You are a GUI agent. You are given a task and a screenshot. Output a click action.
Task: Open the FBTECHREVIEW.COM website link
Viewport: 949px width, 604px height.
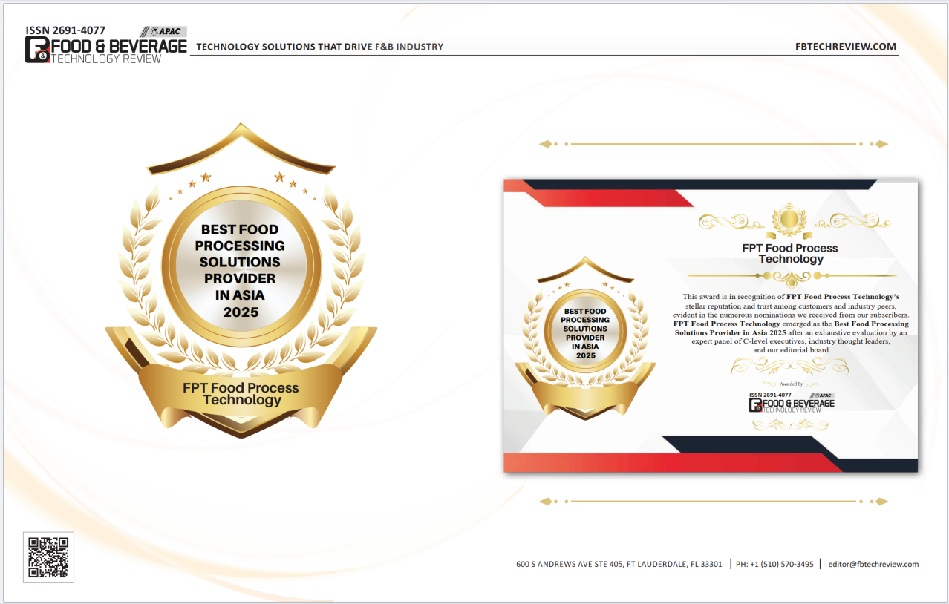[846, 47]
